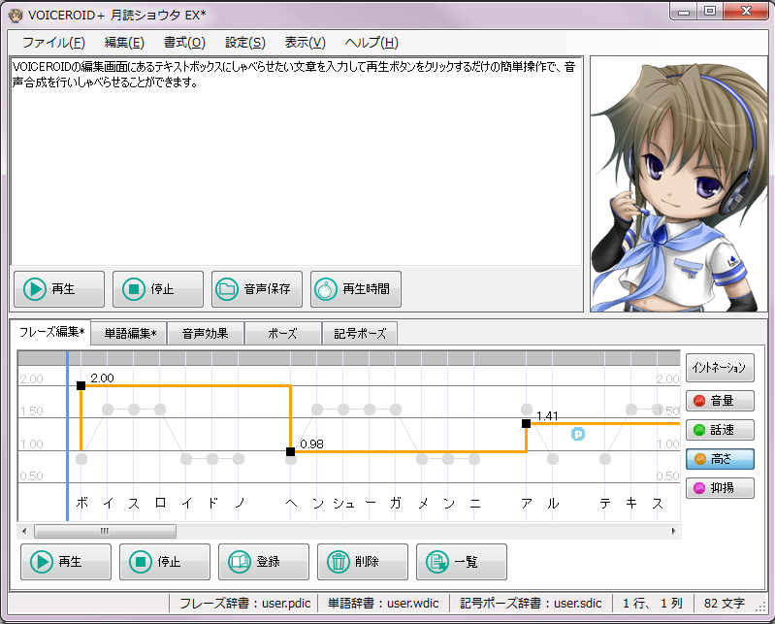This screenshot has width=775, height=624.
Task: Click the イントネーション button
Action: click(720, 368)
